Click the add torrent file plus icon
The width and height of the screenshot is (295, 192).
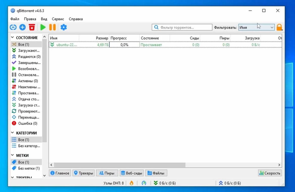pos(22,27)
